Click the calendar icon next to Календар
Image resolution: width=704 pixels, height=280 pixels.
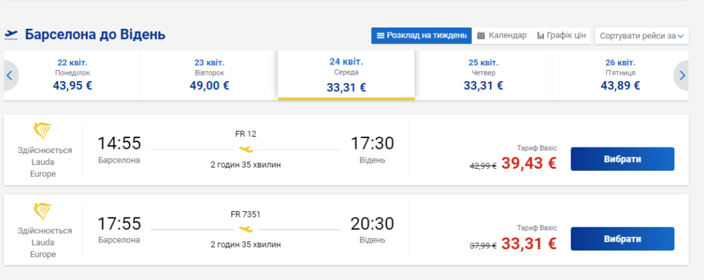coord(481,36)
